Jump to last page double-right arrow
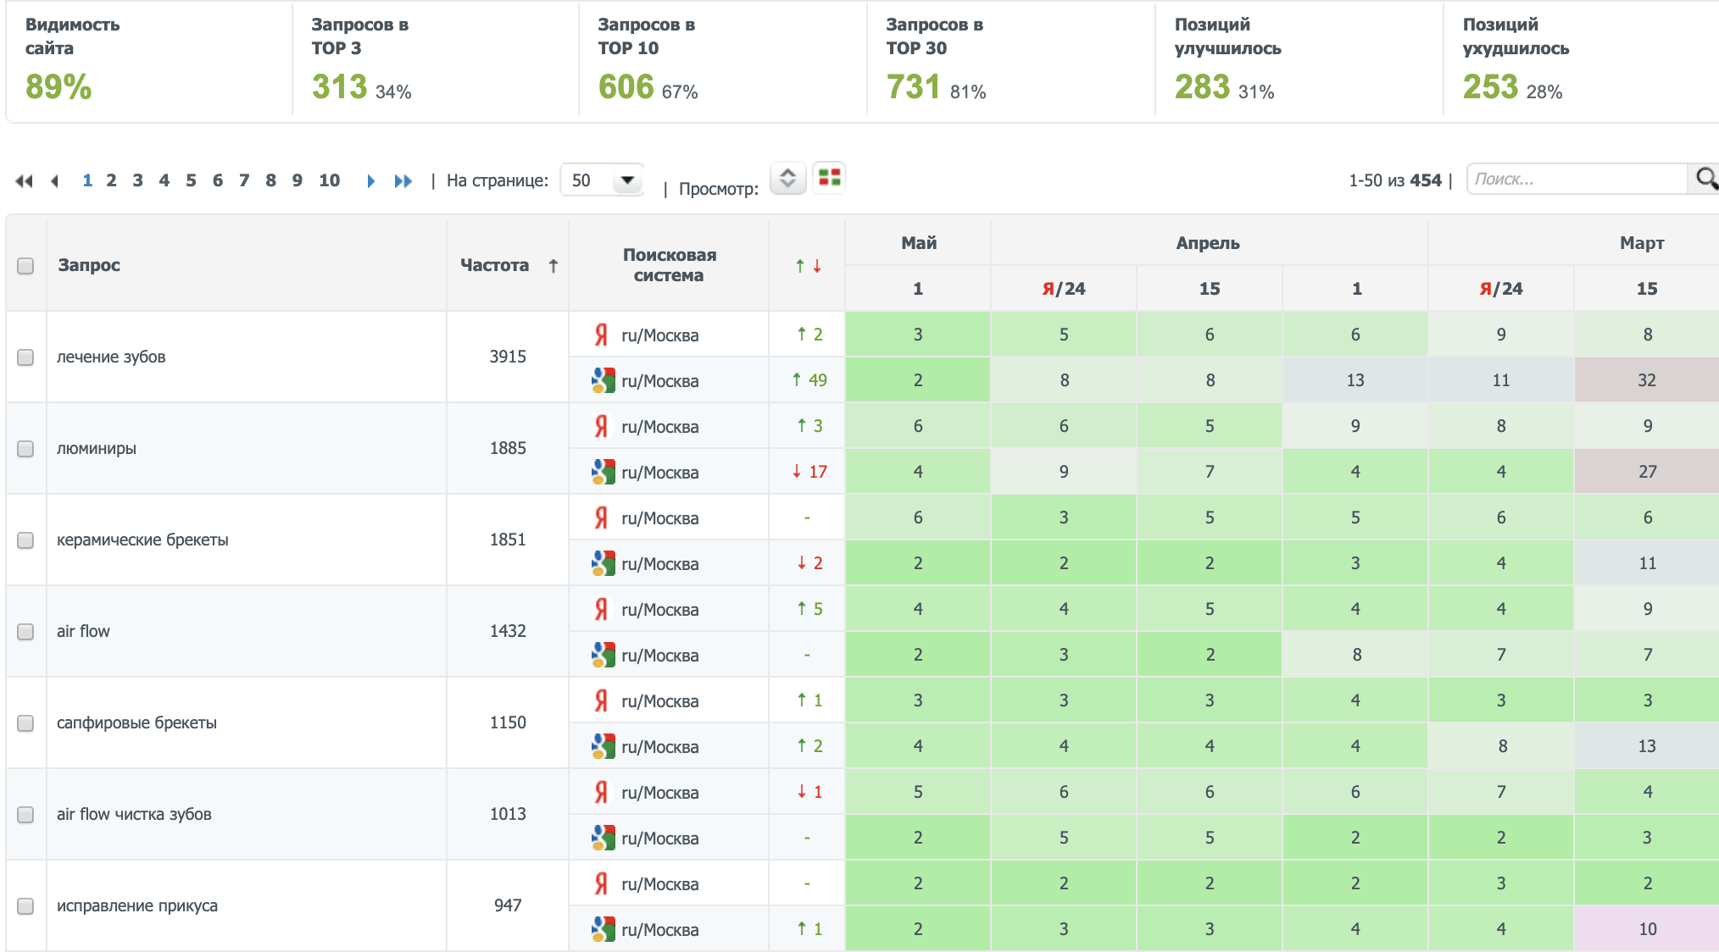The image size is (1719, 952). pos(403,180)
